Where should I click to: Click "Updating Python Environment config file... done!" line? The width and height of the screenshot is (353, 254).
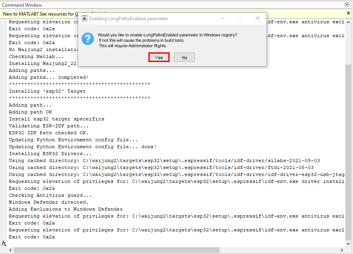point(82,147)
